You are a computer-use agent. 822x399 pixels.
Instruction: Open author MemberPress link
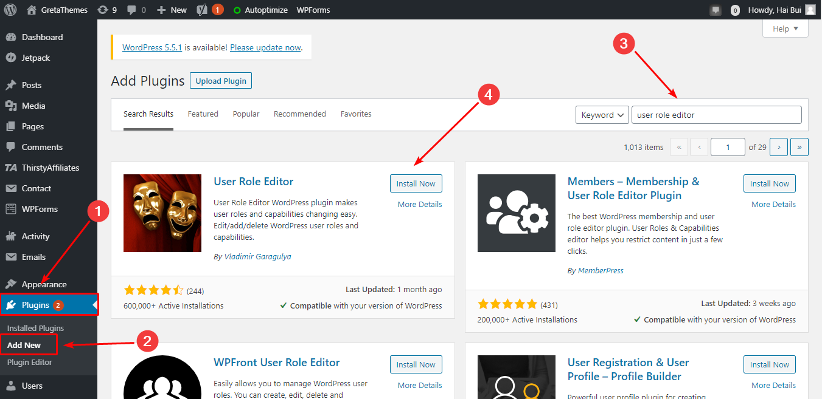[601, 270]
